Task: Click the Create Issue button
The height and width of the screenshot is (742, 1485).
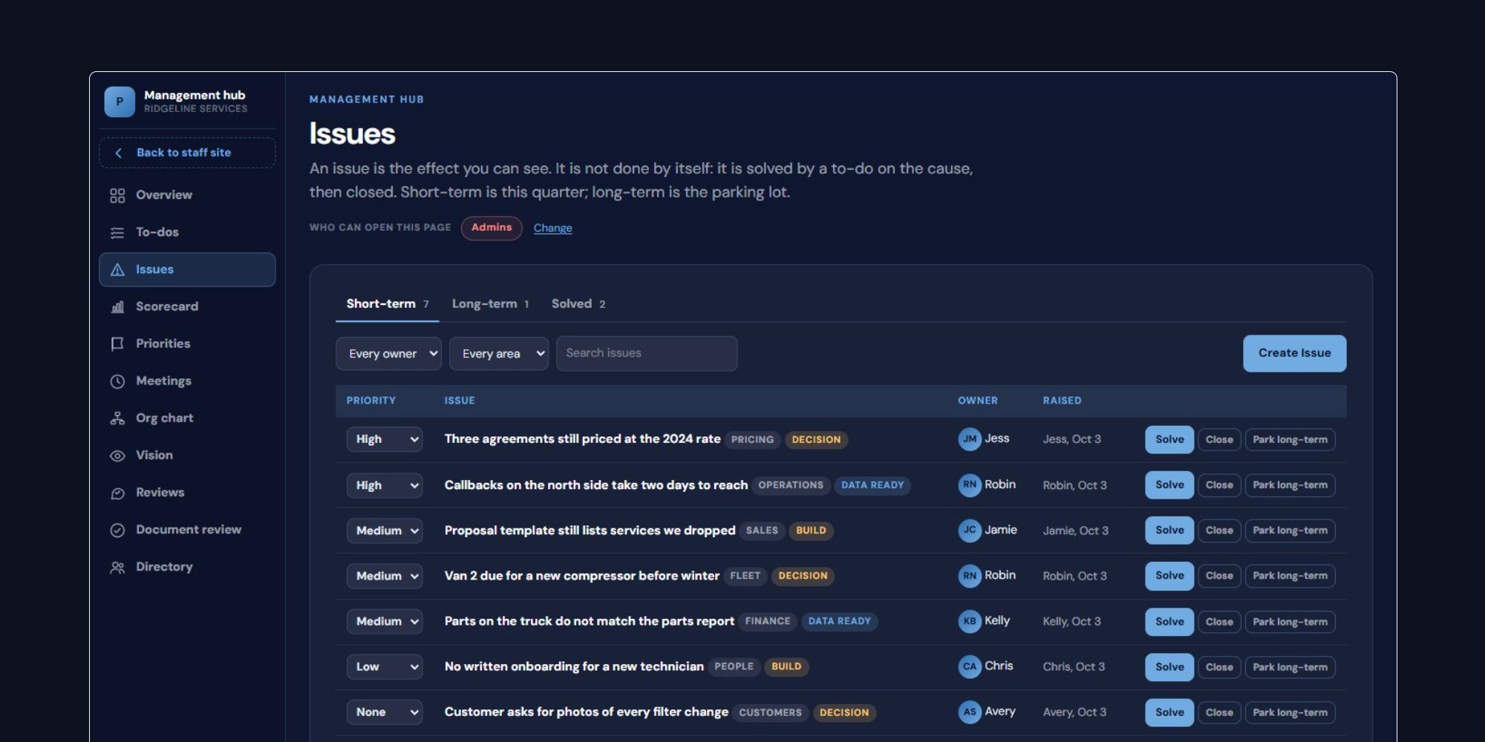Action: pyautogui.click(x=1294, y=353)
